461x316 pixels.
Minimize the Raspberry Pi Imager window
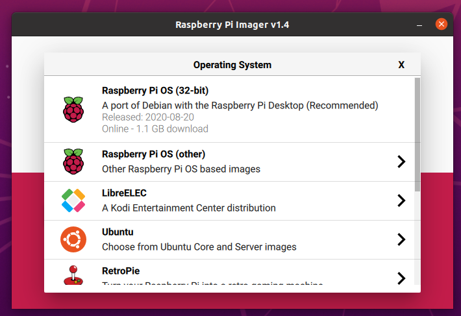click(419, 25)
